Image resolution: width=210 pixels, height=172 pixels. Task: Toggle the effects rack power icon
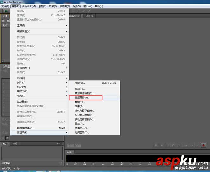click(3, 138)
